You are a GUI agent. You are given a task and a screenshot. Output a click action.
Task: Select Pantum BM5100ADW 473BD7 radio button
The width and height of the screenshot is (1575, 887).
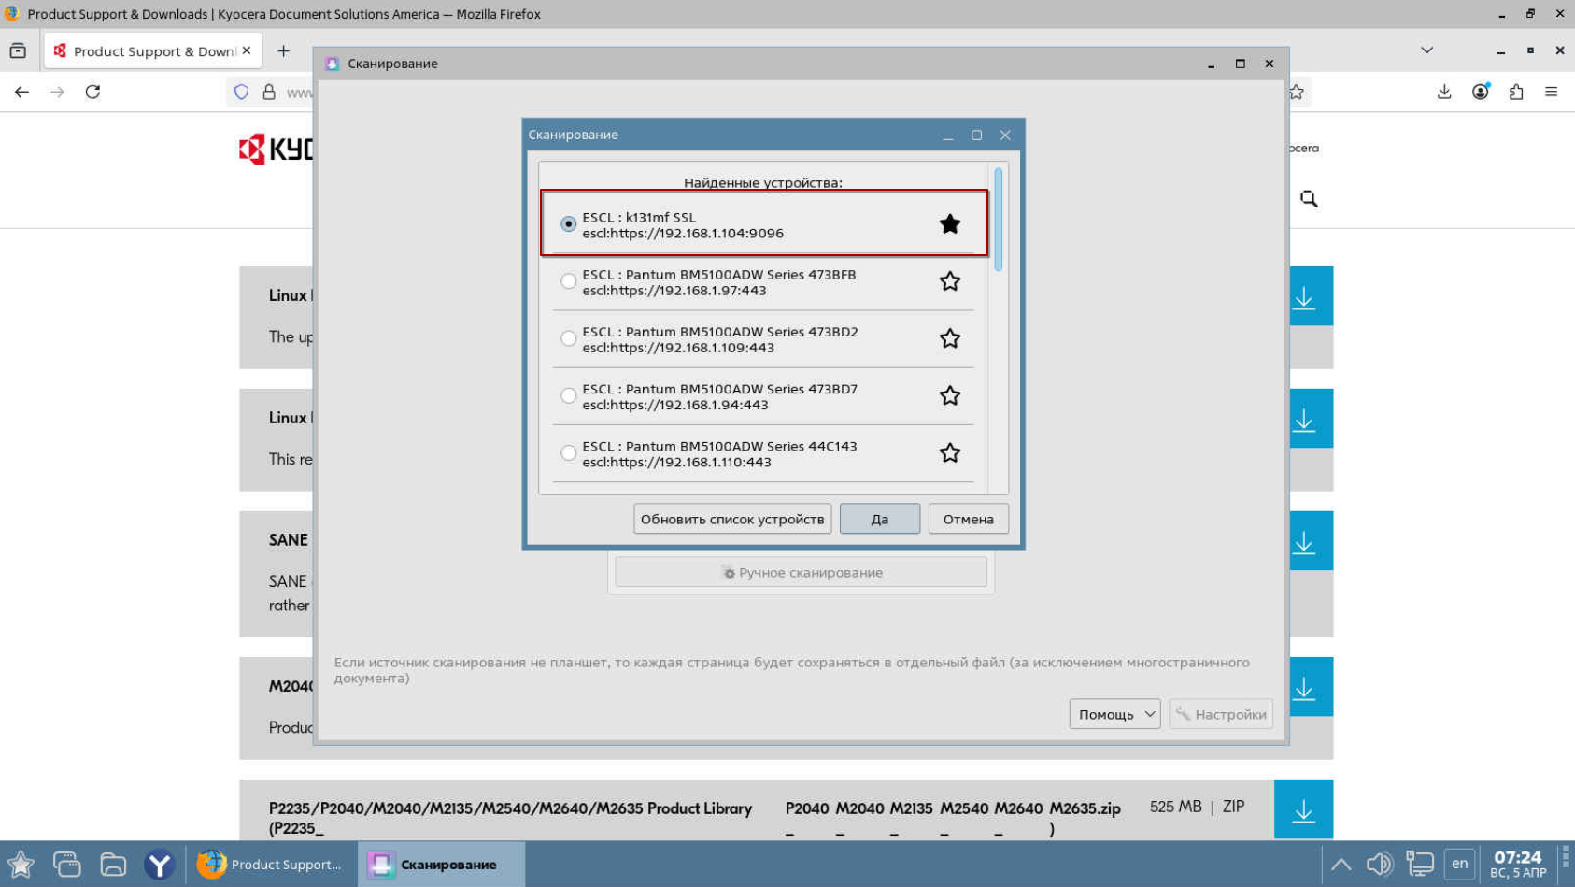pos(568,396)
